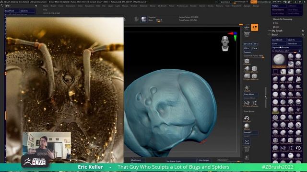Select the Pinch brush icon
307x172 pixels.
[x=298, y=102]
